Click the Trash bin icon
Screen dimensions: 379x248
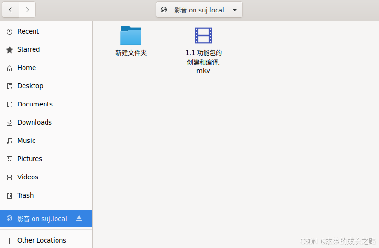tap(10, 196)
